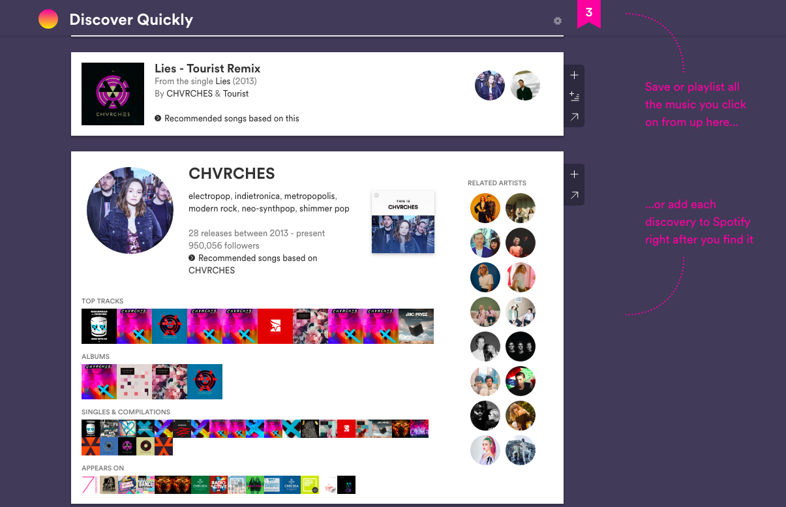Follow CHVRCHES using the plus icon
Viewport: 786px width, 507px height.
click(x=574, y=174)
